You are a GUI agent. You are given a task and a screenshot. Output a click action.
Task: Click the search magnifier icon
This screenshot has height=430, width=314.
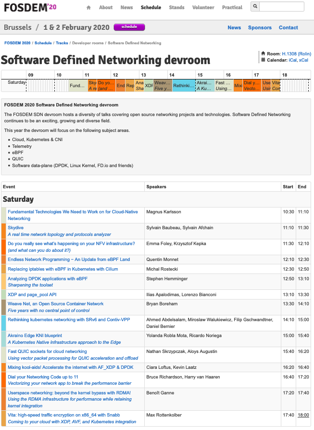[255, 6]
